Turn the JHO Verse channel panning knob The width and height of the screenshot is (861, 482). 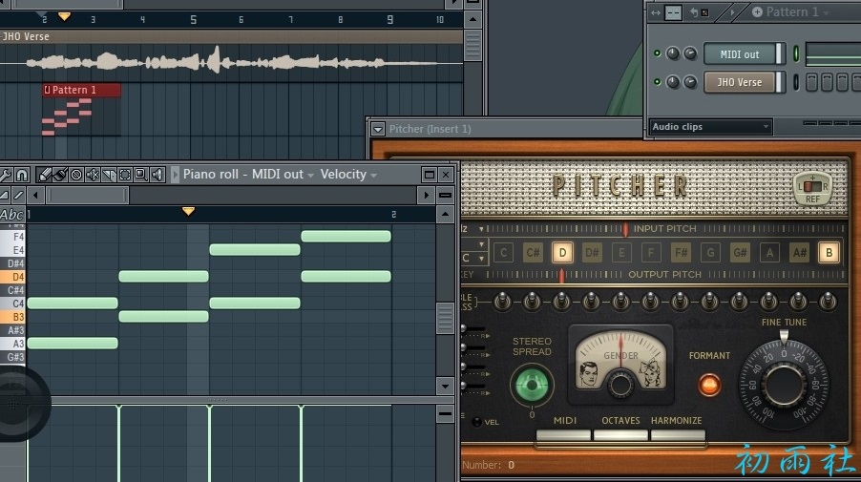coord(673,82)
